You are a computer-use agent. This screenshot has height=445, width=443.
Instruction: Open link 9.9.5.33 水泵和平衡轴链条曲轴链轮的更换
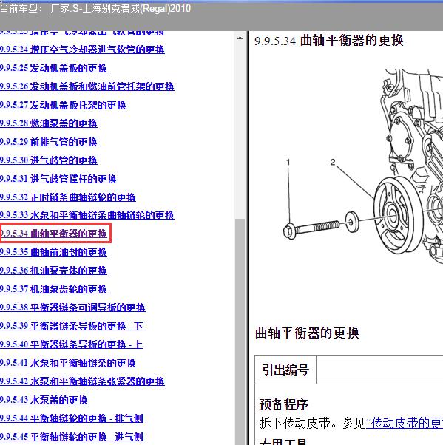tap(87, 215)
